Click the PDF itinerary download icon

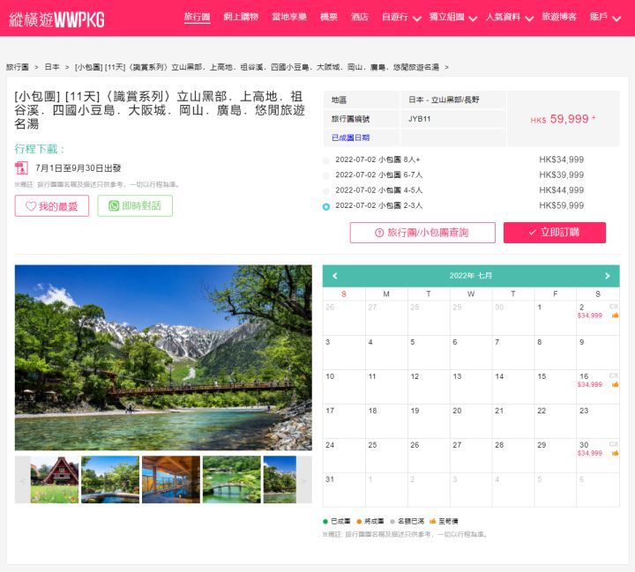tap(21, 167)
